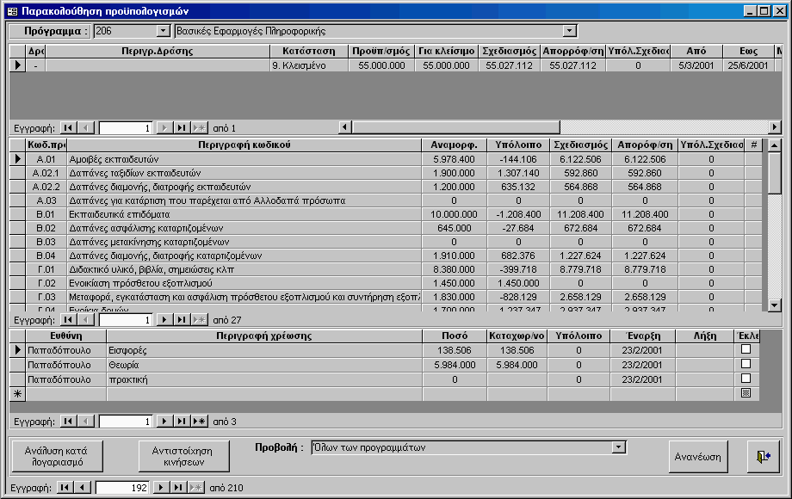
Task: Go to next record in budget codes list (από 27)
Action: [x=166, y=320]
